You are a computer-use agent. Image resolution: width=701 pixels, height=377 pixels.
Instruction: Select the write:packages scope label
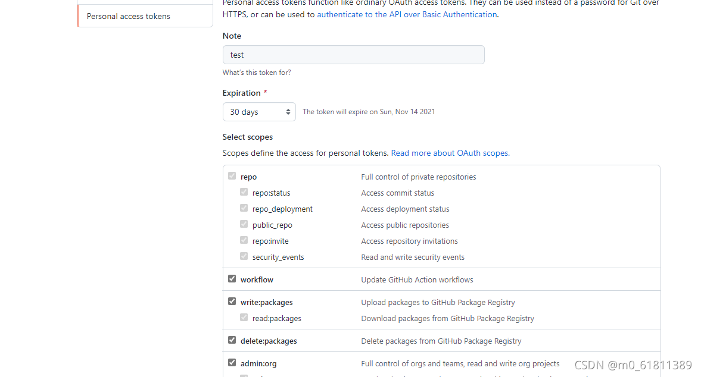pos(266,303)
